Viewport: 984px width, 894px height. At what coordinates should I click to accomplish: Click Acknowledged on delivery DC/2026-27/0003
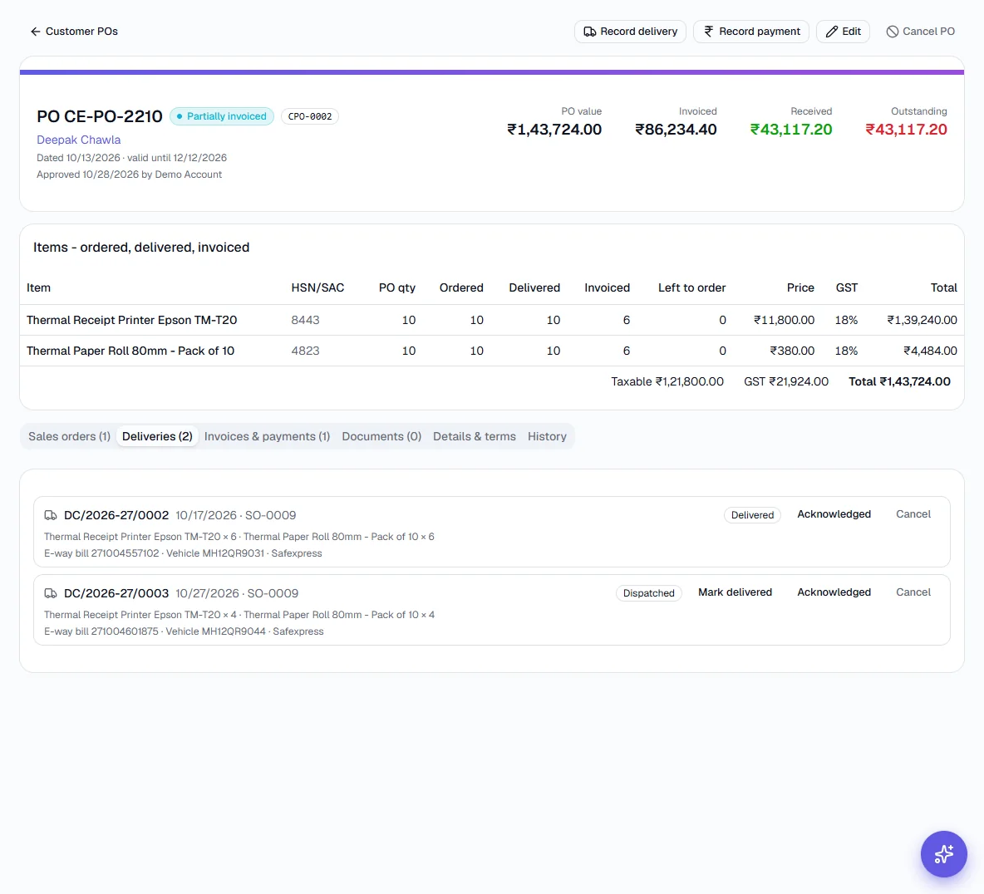pos(834,592)
